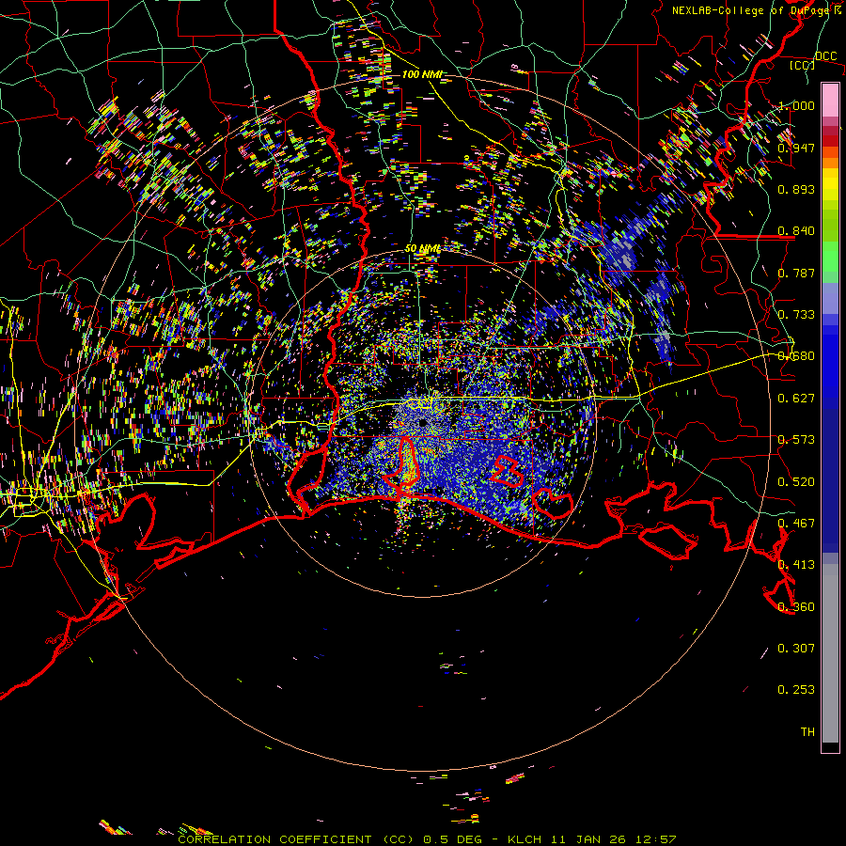The width and height of the screenshot is (846, 846).
Task: Pick the pink color at the color bar top
Action: (x=830, y=100)
